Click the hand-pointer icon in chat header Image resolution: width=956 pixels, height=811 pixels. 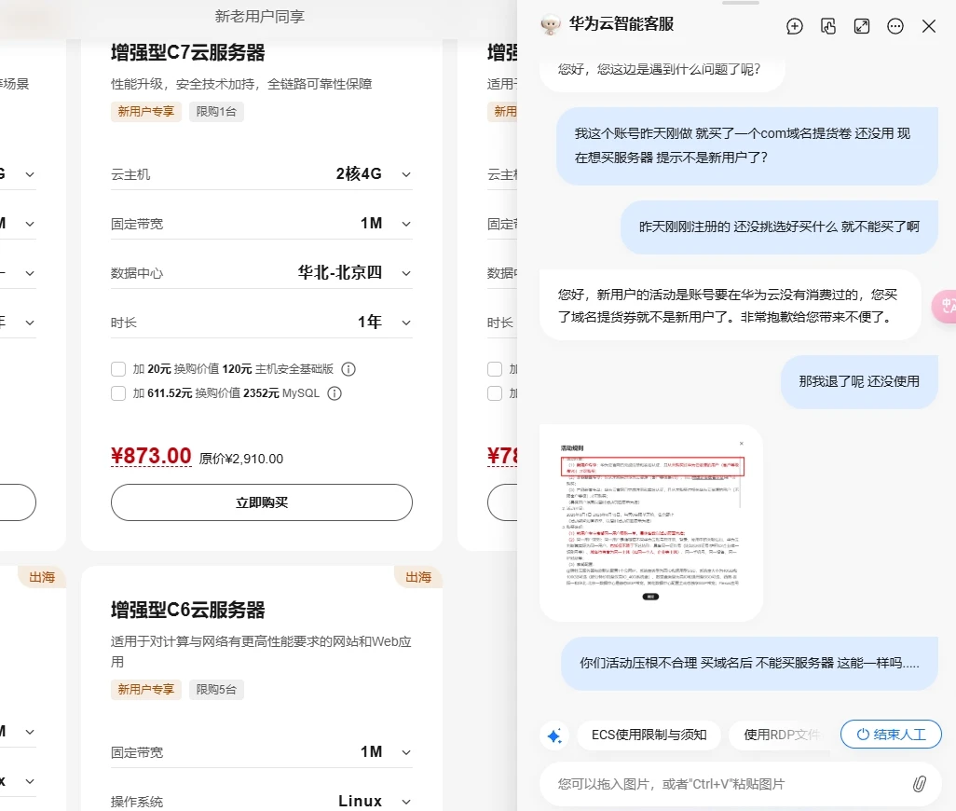(x=828, y=26)
